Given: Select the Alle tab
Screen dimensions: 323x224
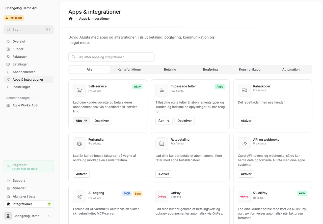Looking at the screenshot, I should (x=90, y=70).
